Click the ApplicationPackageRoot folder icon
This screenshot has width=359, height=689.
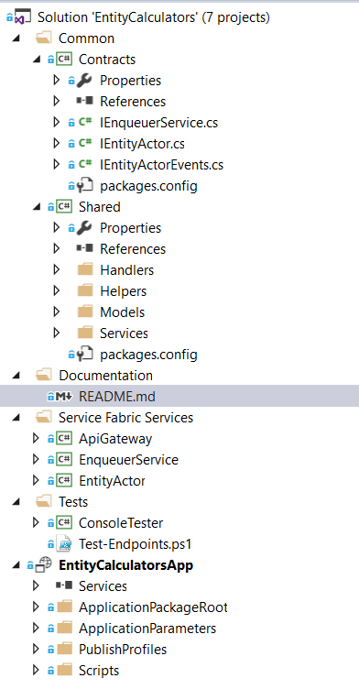(65, 607)
